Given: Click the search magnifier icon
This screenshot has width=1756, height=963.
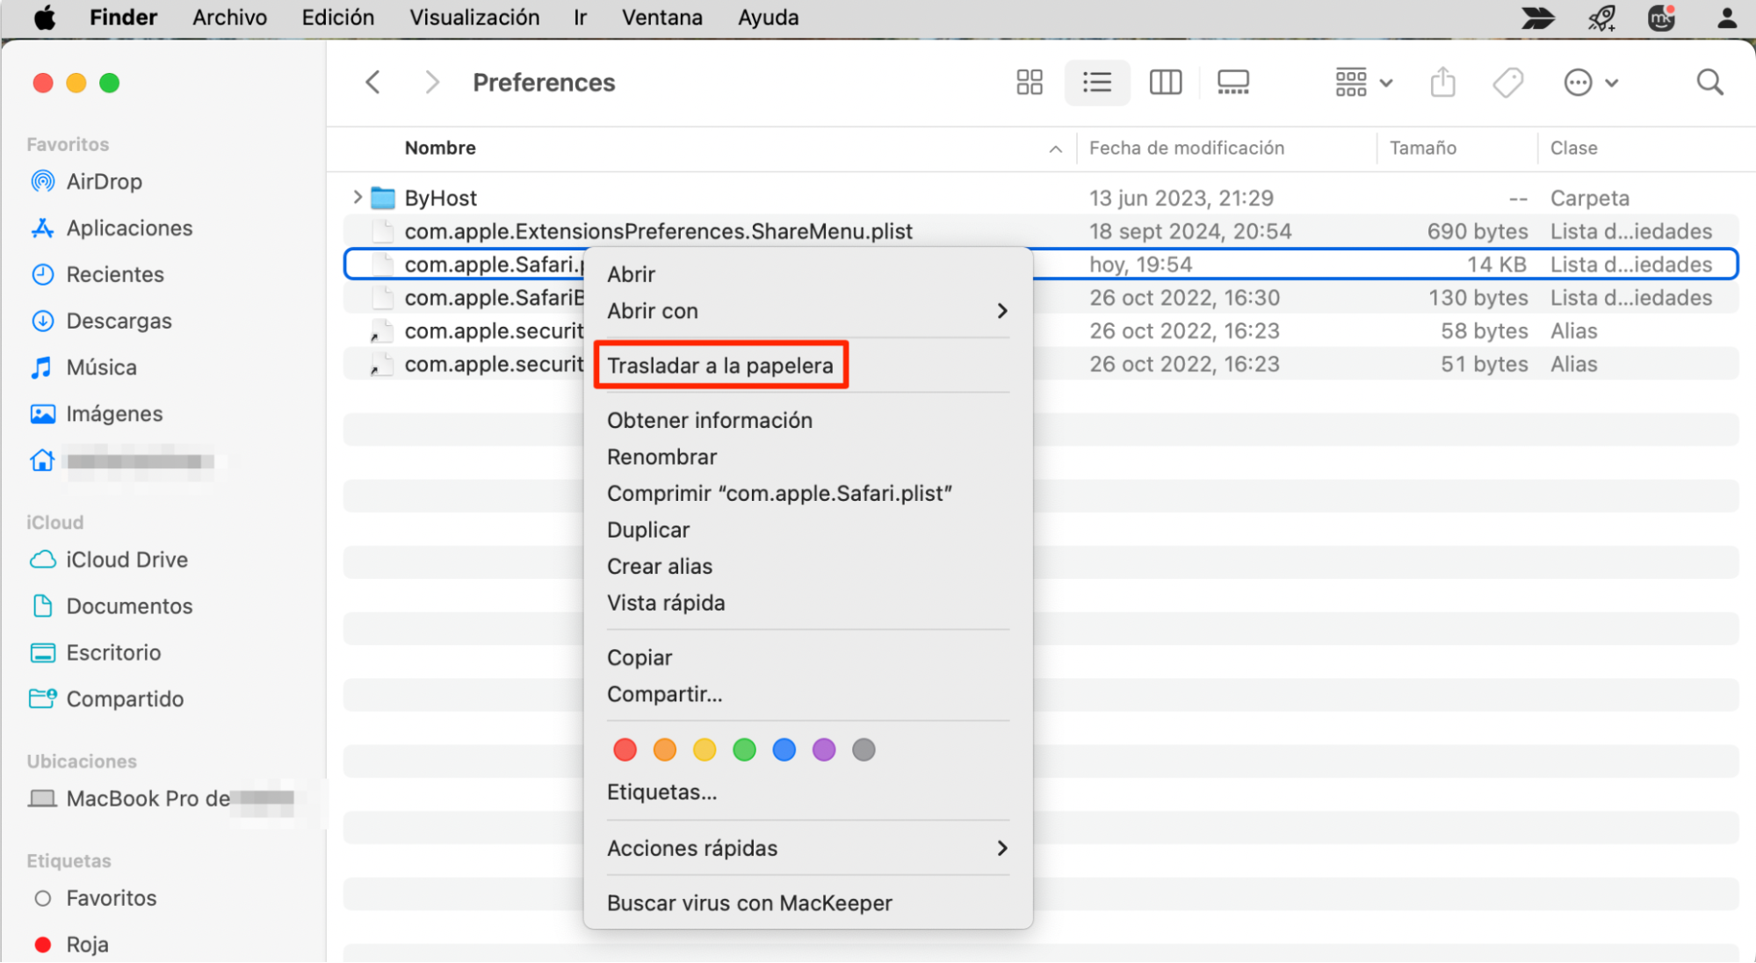Looking at the screenshot, I should (1709, 83).
